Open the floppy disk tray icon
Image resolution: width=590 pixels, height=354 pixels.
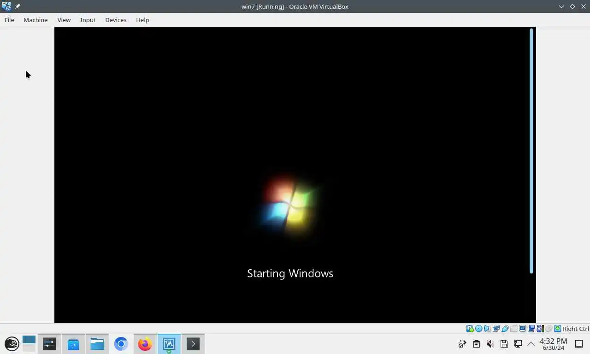[504, 344]
